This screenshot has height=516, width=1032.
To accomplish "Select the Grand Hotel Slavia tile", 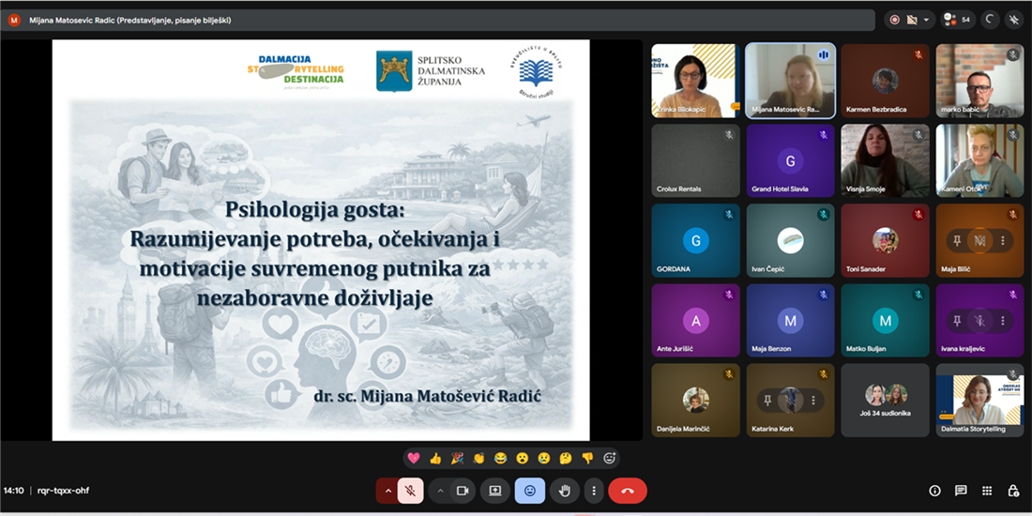I will (x=791, y=160).
